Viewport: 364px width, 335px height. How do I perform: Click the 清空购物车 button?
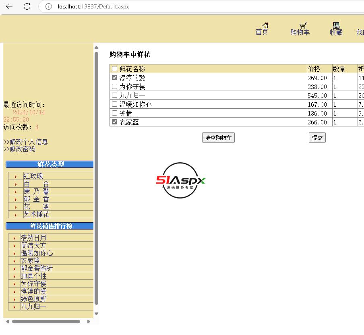click(218, 138)
